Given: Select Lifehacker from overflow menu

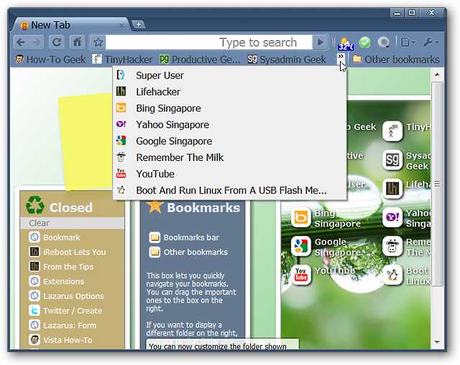Looking at the screenshot, I should [230, 92].
